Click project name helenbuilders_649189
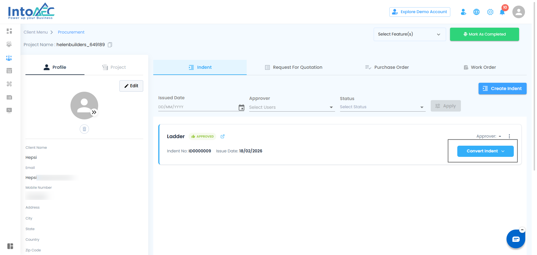This screenshot has width=537, height=255. pos(81,45)
